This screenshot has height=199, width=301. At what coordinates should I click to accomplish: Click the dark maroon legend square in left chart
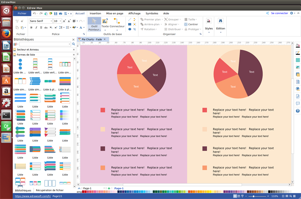103,148
